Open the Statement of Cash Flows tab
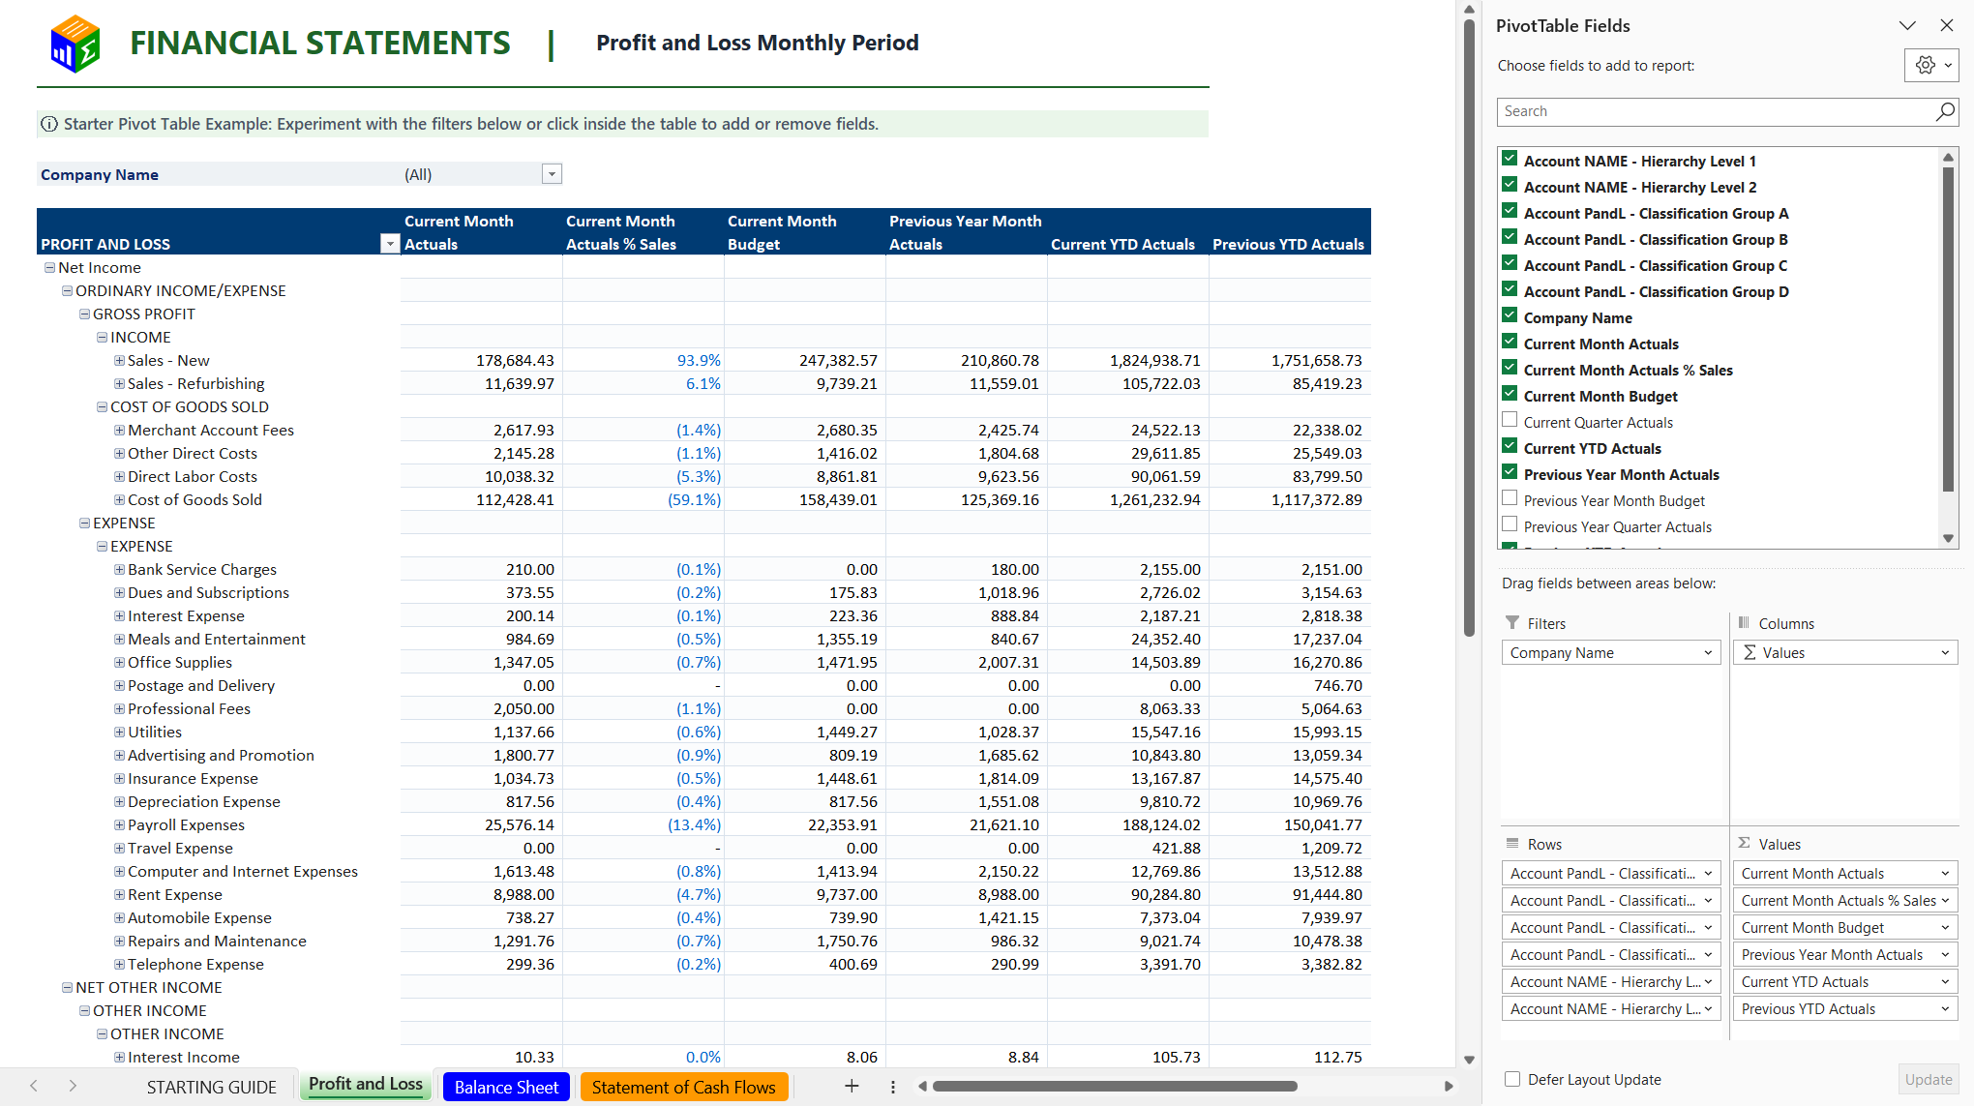 683,1088
